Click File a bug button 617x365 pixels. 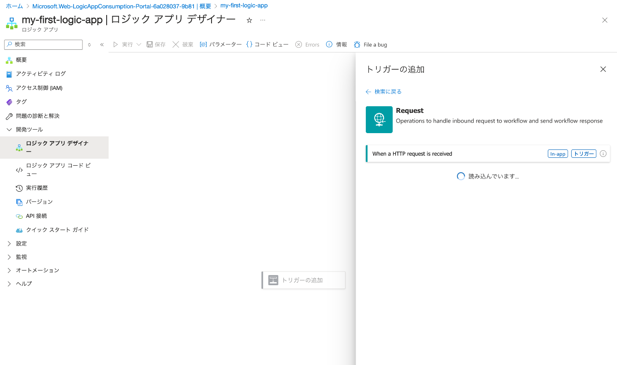coord(370,45)
